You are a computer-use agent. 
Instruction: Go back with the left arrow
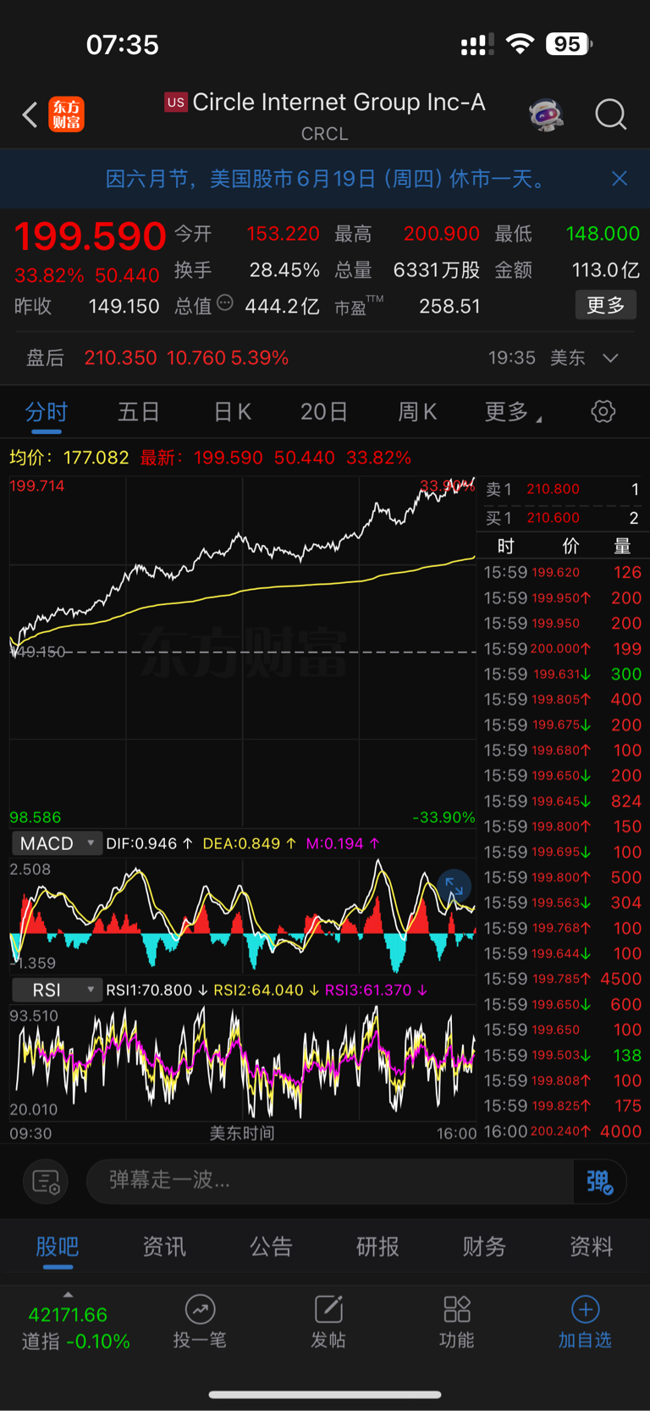[30, 114]
